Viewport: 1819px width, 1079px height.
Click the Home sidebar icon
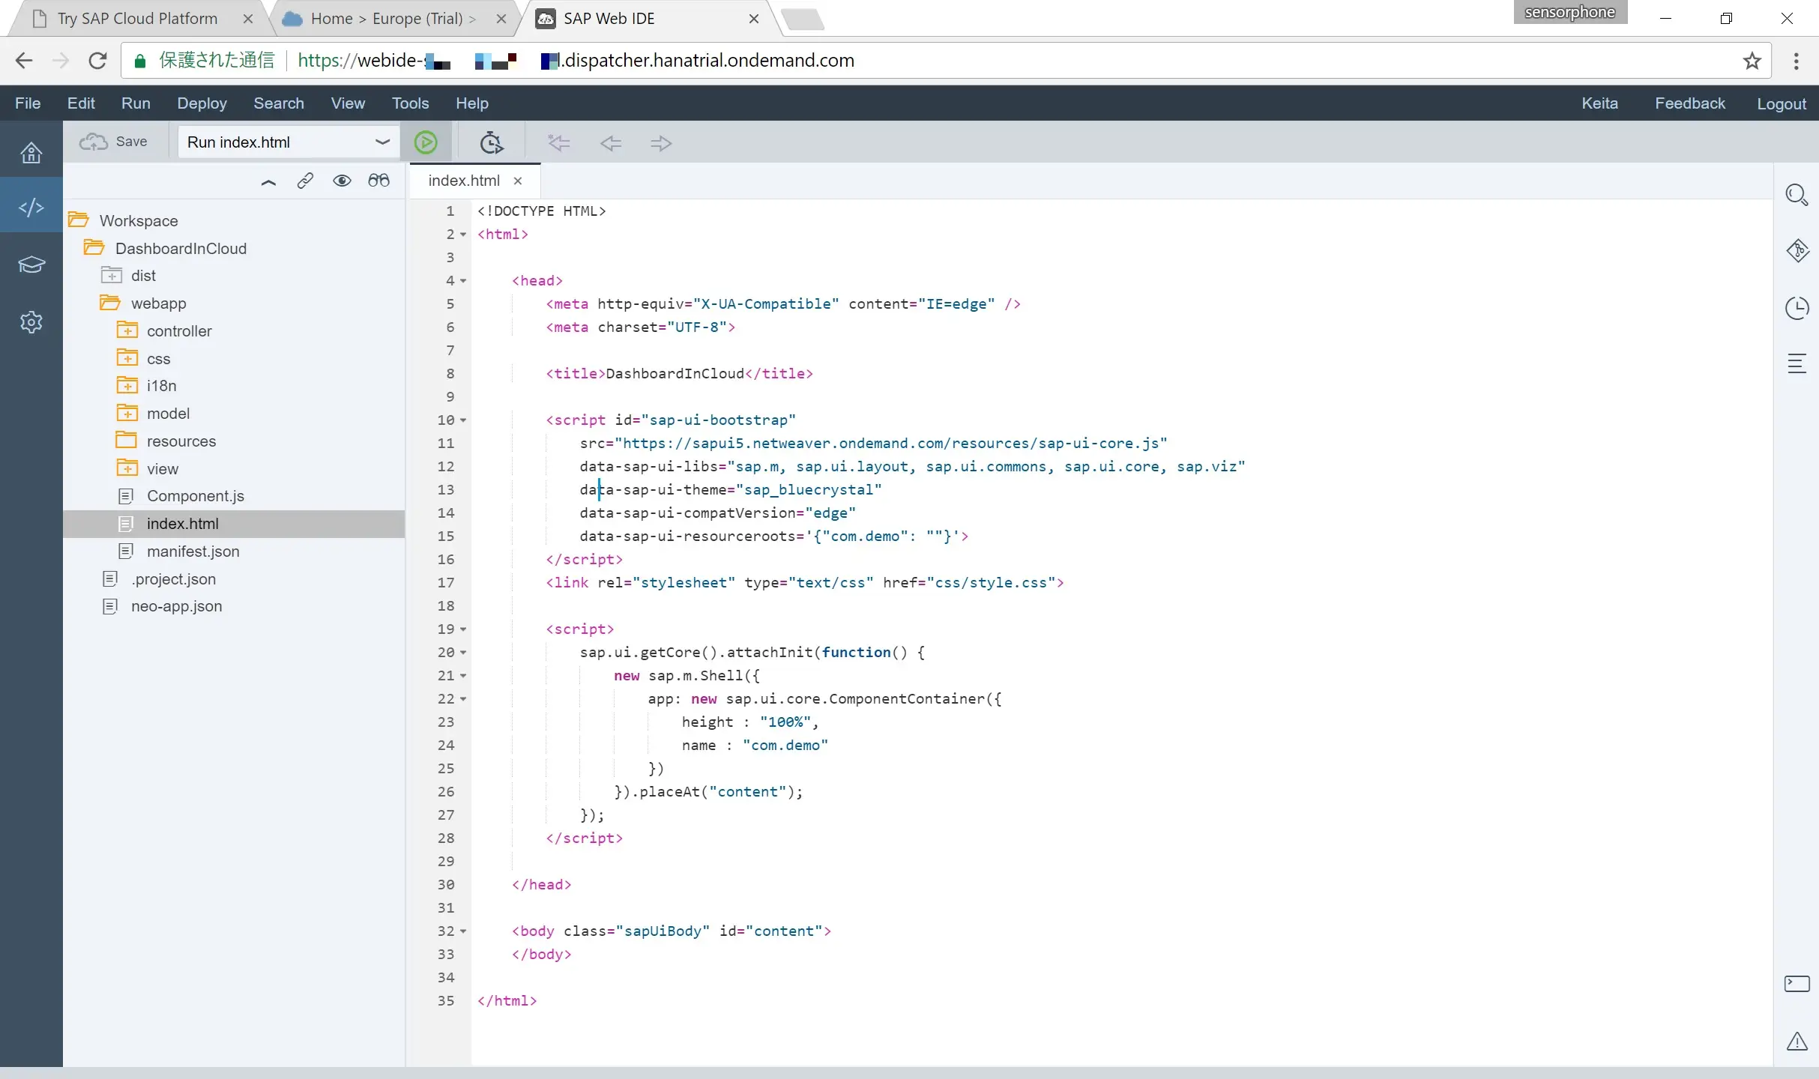click(x=31, y=152)
